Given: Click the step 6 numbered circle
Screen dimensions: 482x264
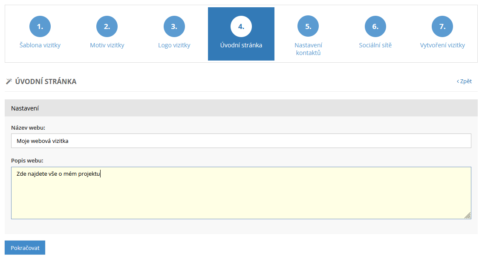Looking at the screenshot, I should point(375,26).
